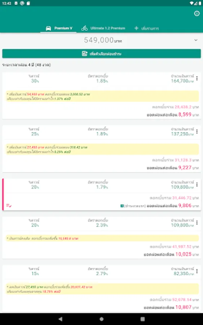This screenshot has height=325, width=203.
Task: Tap the green badge beside 9,806 payment
Action: (x=122, y=205)
